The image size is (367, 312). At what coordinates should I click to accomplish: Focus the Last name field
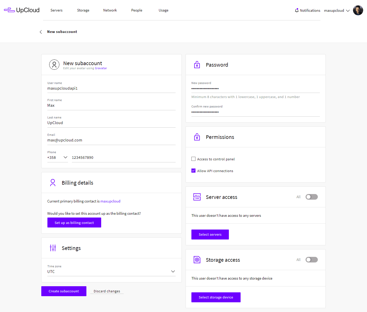coord(111,123)
